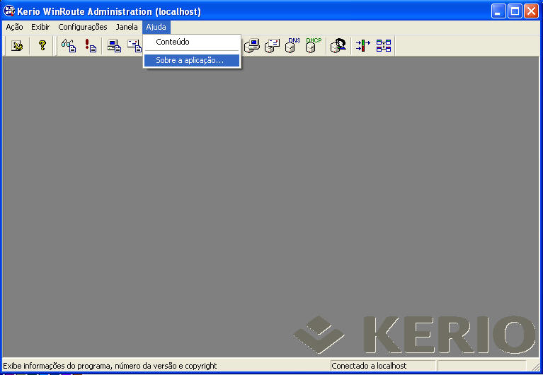Open the Configurações menu
This screenshot has width=543, height=375.
click(x=83, y=27)
